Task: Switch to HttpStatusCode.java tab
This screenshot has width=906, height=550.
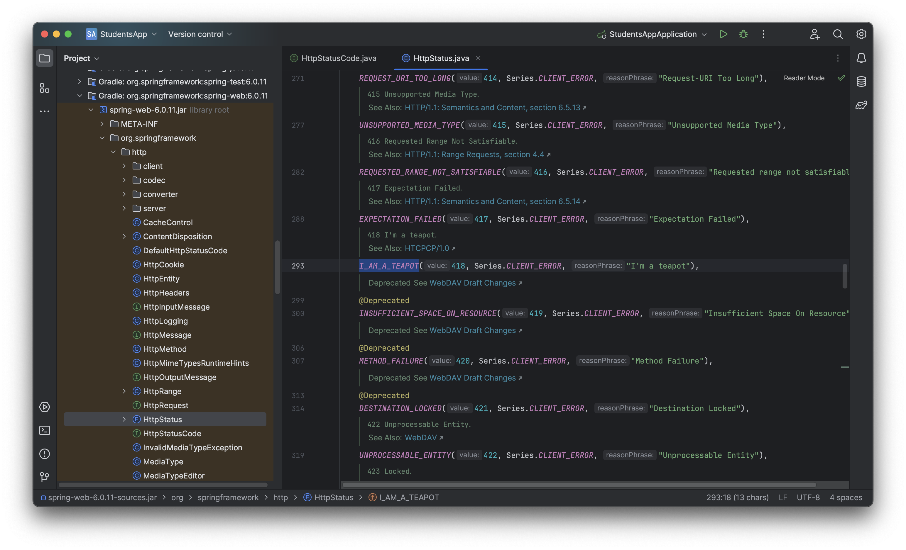Action: click(x=333, y=58)
